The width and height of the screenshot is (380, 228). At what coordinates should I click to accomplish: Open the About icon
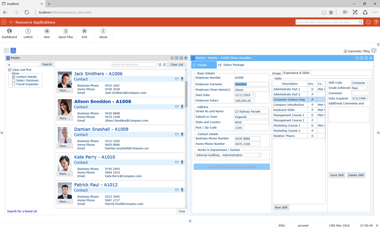(103, 31)
